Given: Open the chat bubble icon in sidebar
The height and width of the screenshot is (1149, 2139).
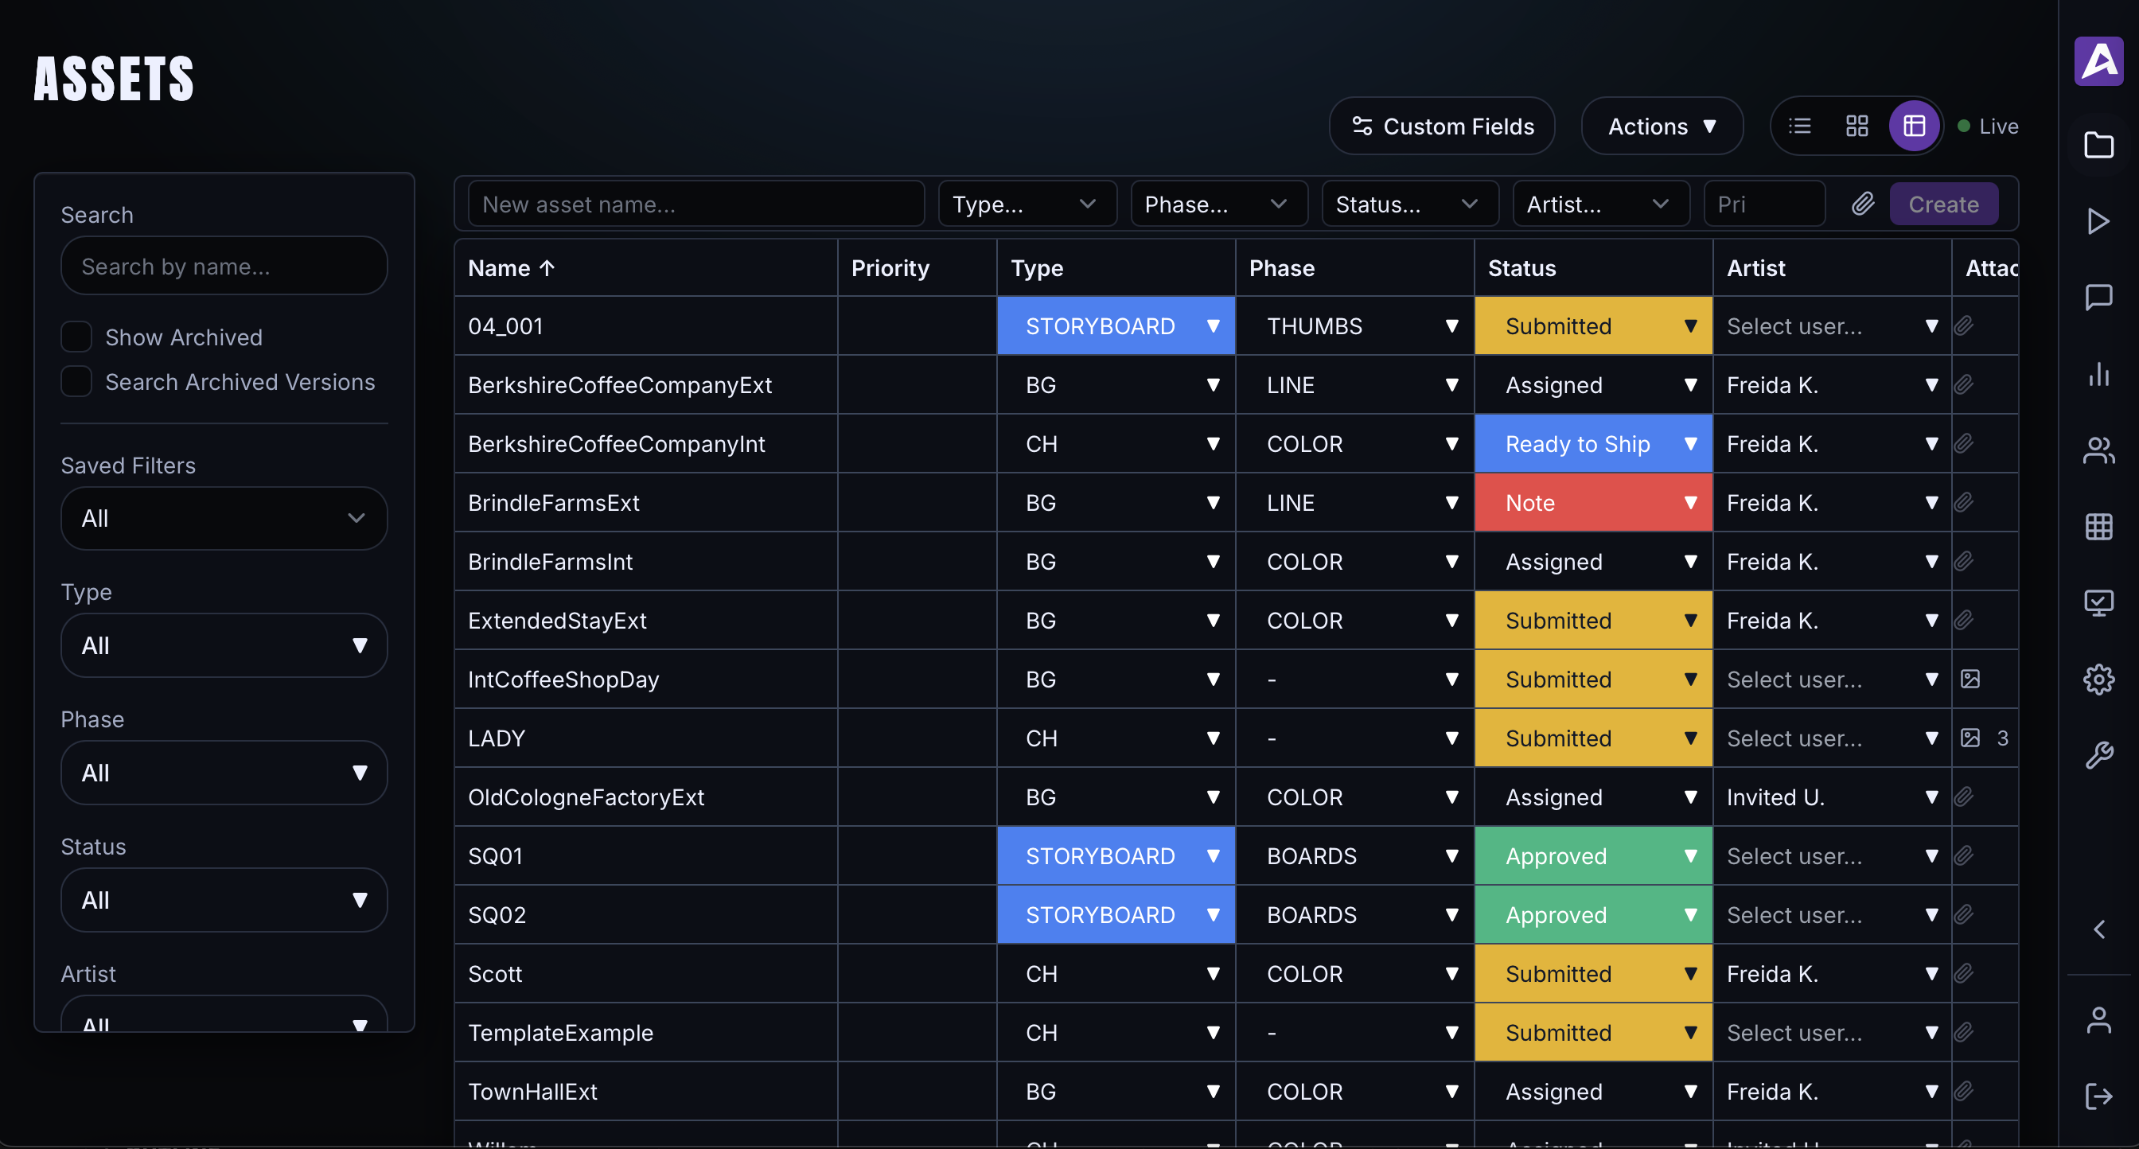Looking at the screenshot, I should 2098,298.
